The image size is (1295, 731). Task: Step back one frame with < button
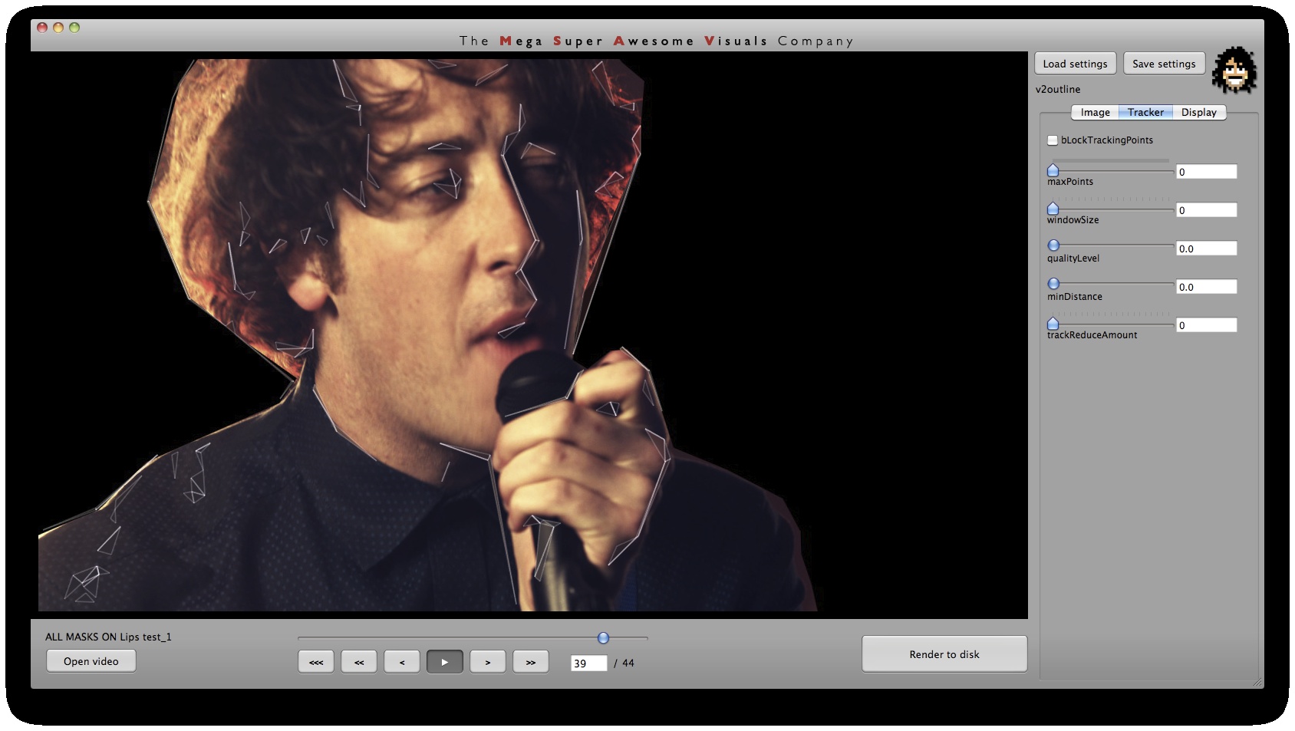[402, 662]
